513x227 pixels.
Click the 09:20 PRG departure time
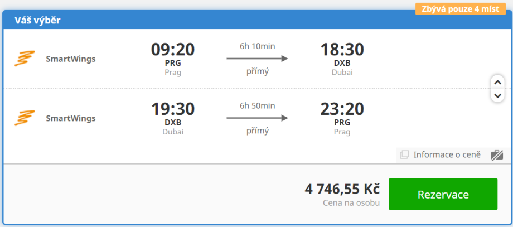coord(173,50)
